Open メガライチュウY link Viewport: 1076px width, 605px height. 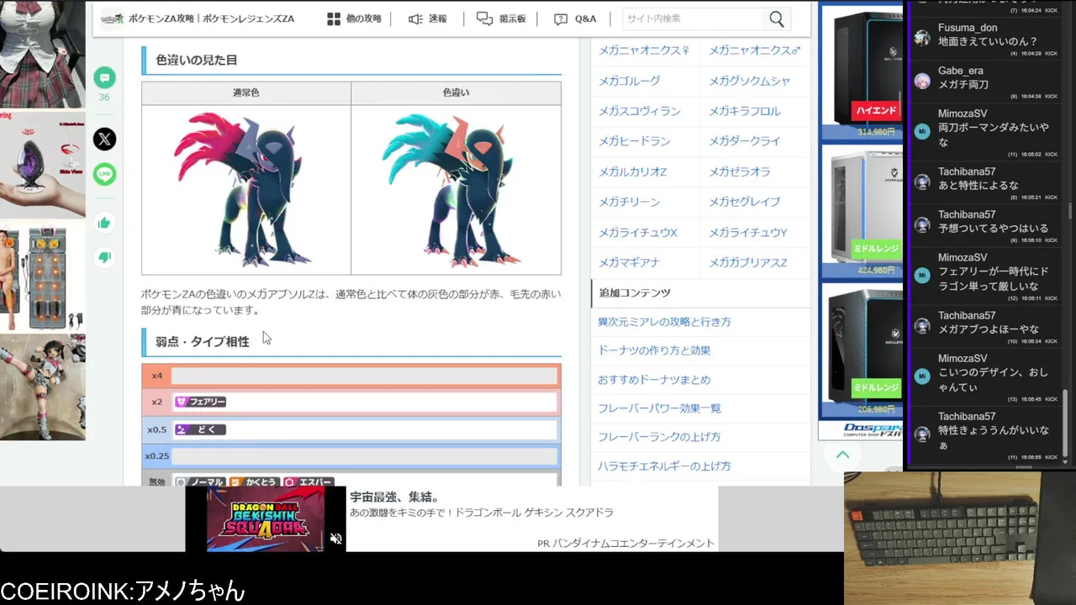[x=748, y=232]
